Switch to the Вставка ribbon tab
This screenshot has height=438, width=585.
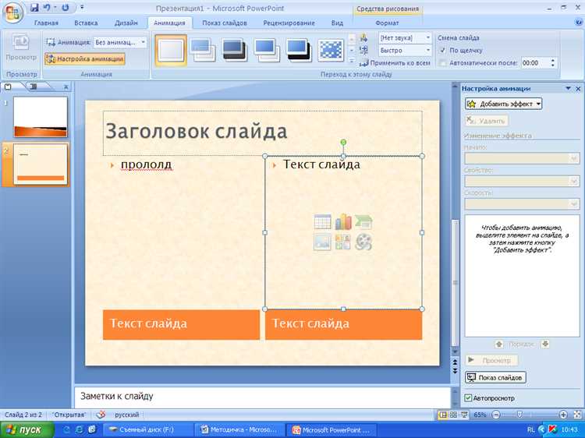coord(86,23)
